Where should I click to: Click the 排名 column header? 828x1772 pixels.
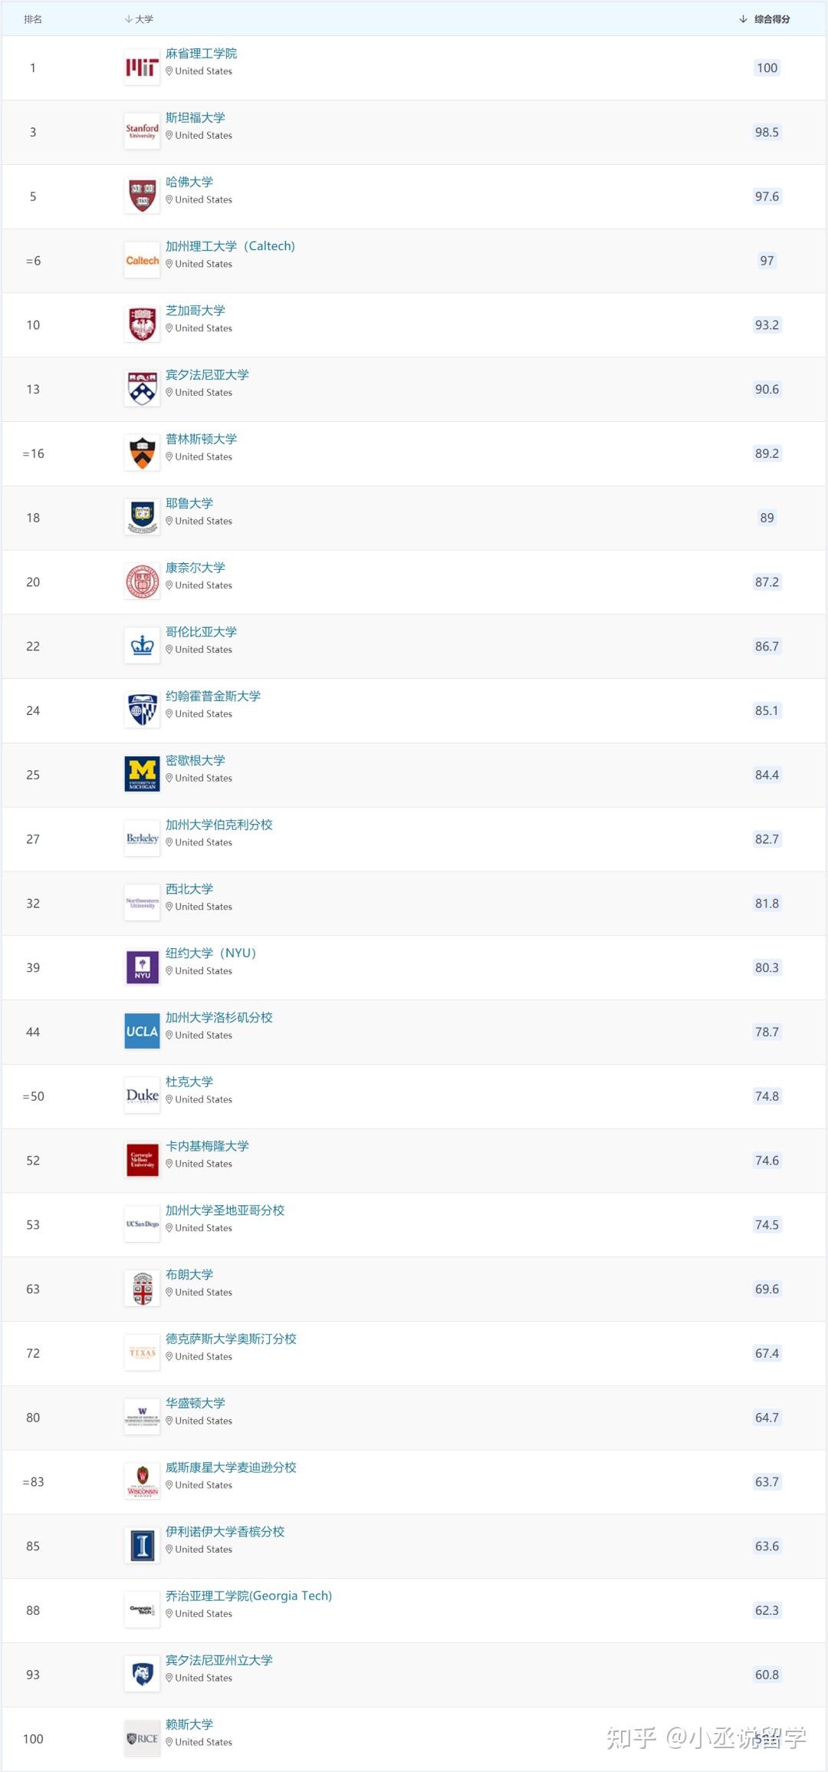33,19
